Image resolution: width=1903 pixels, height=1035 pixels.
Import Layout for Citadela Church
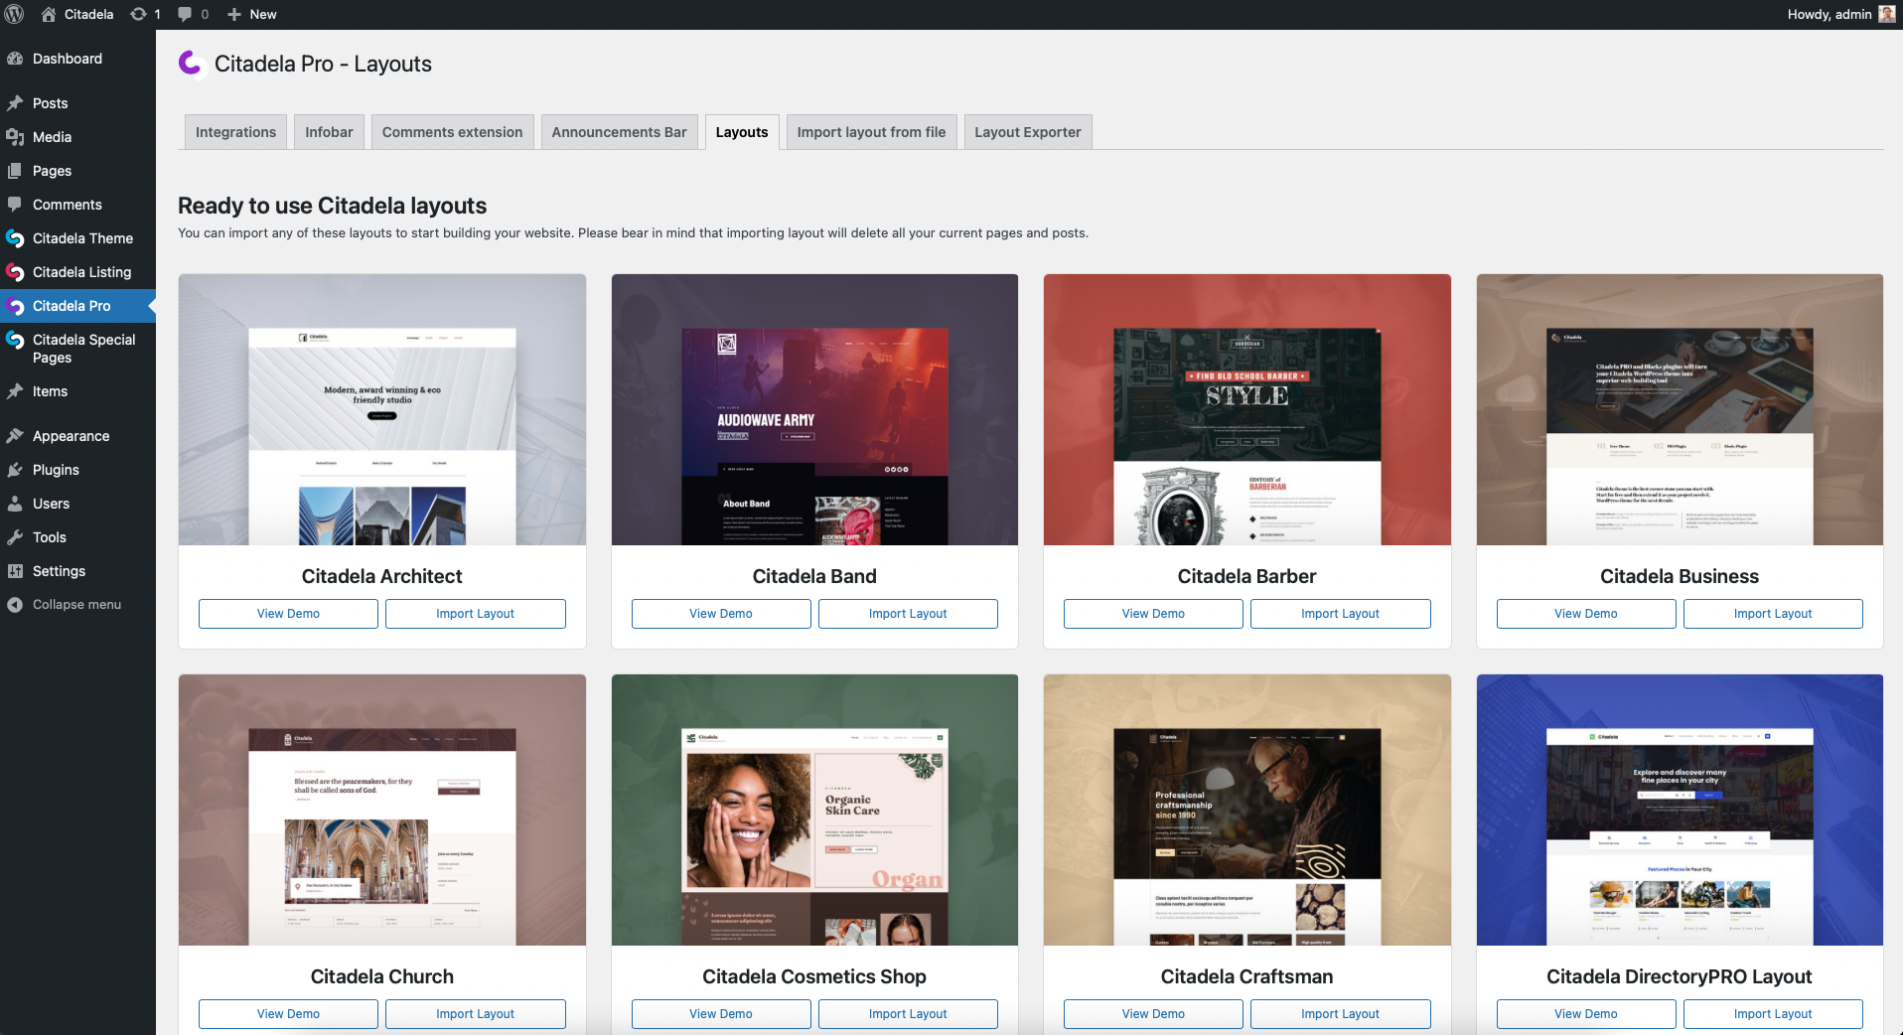click(475, 1014)
